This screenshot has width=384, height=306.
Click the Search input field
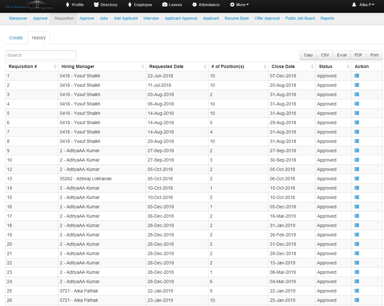41,55
